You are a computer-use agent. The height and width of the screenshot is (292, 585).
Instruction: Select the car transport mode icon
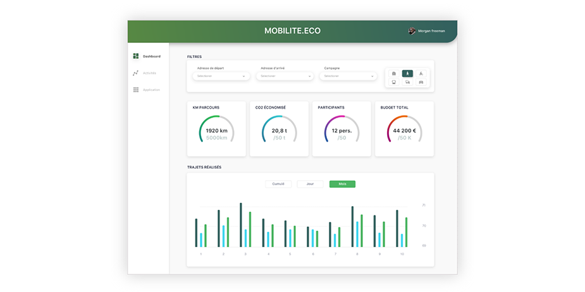[x=421, y=82]
